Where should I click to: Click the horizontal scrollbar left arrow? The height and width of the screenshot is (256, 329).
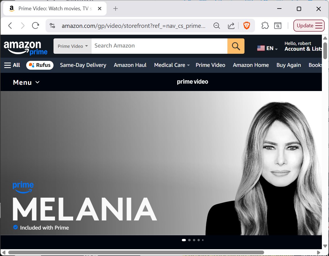click(4, 252)
